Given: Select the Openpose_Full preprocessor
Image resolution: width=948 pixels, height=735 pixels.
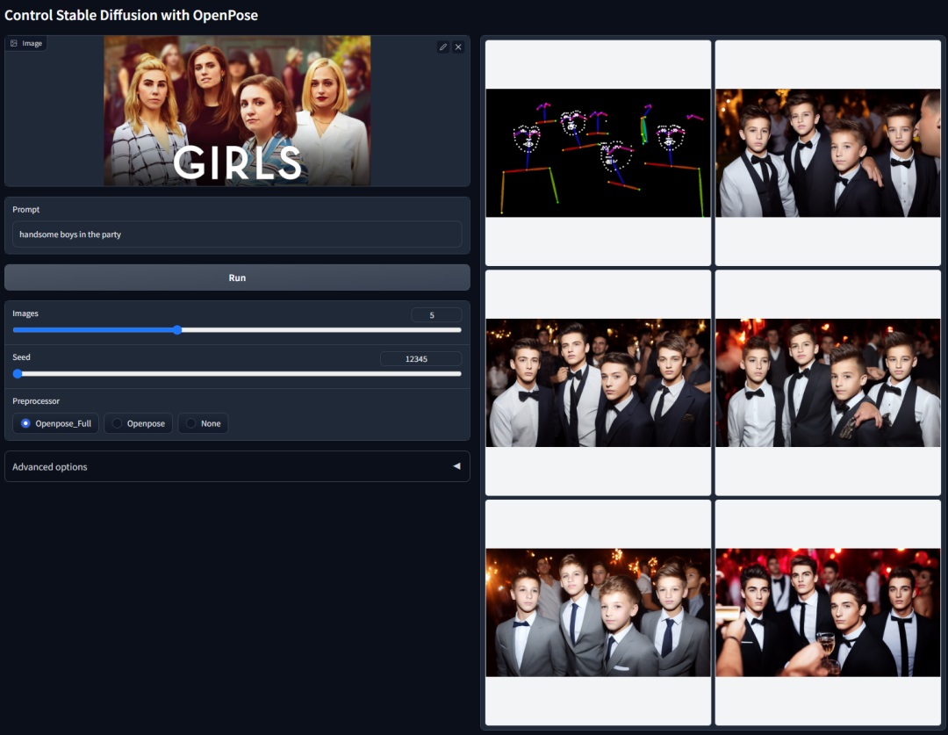Looking at the screenshot, I should (56, 423).
